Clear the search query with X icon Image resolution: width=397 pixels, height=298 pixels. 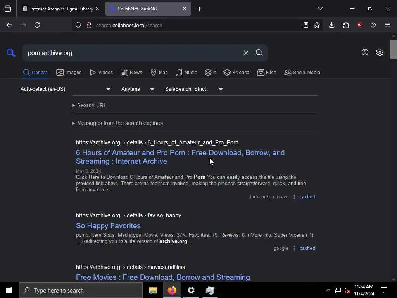[x=246, y=53]
